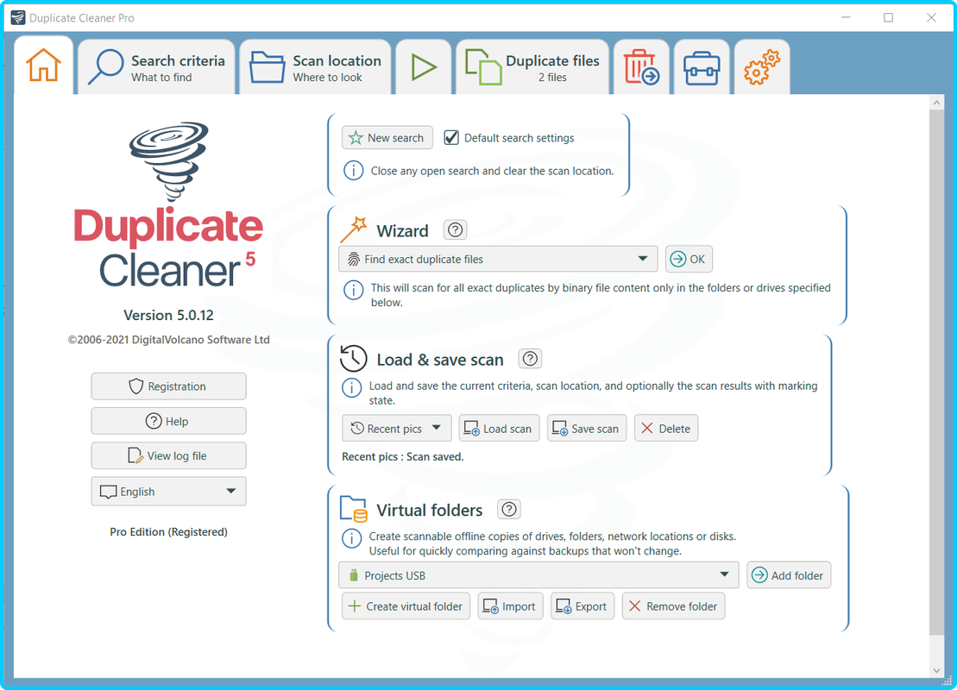Expand the Recent pics dropdown
This screenshot has height=690, width=957.
coord(397,429)
